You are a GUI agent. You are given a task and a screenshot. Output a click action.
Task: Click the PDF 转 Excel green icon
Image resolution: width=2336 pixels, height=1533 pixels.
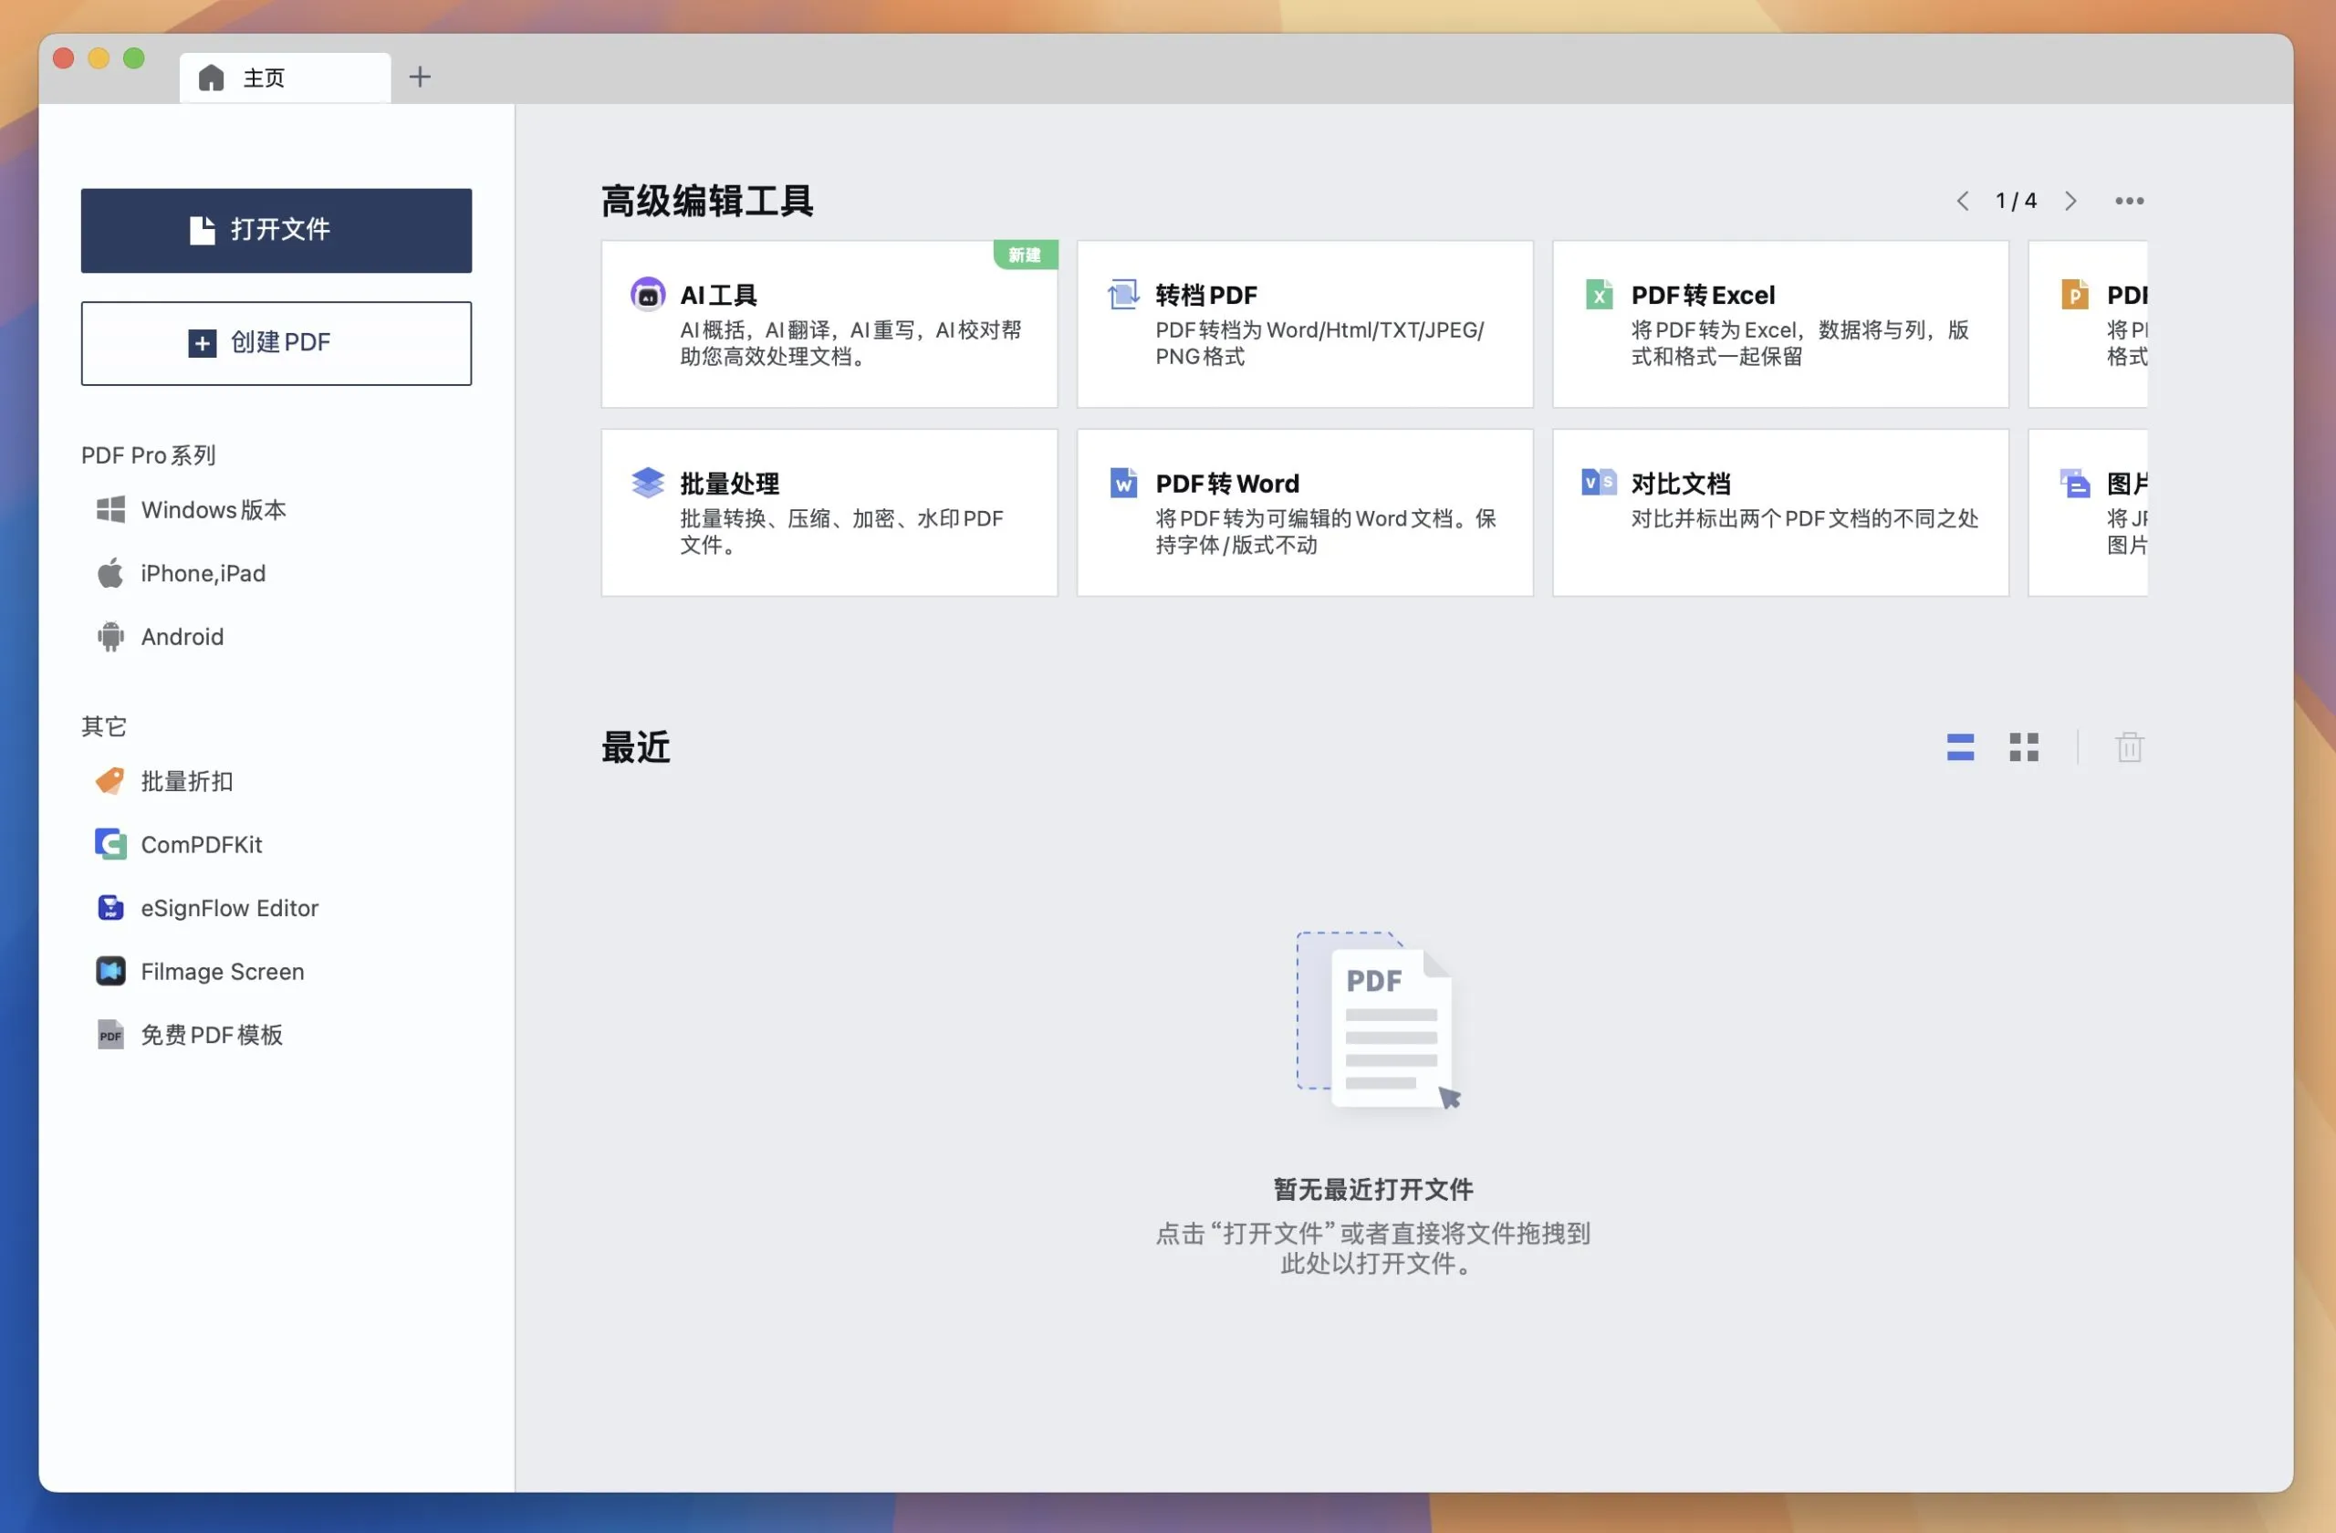pyautogui.click(x=1599, y=294)
